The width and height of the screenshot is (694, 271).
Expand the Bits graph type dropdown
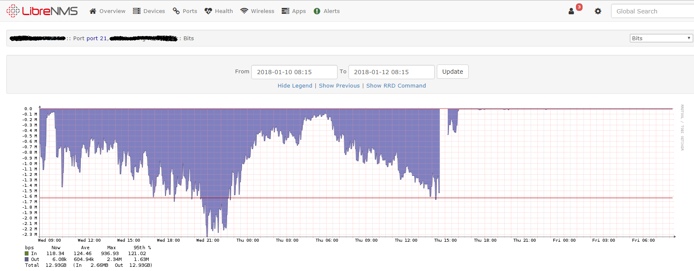[661, 38]
